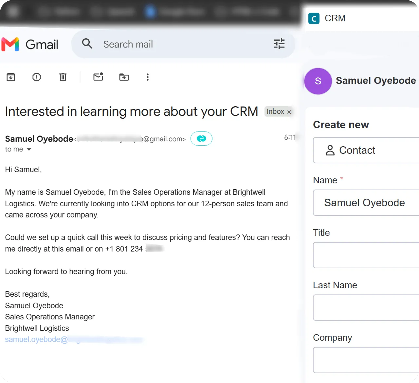The width and height of the screenshot is (419, 383).
Task: Click "Sales Operations Manager" signature line
Action: (50, 317)
